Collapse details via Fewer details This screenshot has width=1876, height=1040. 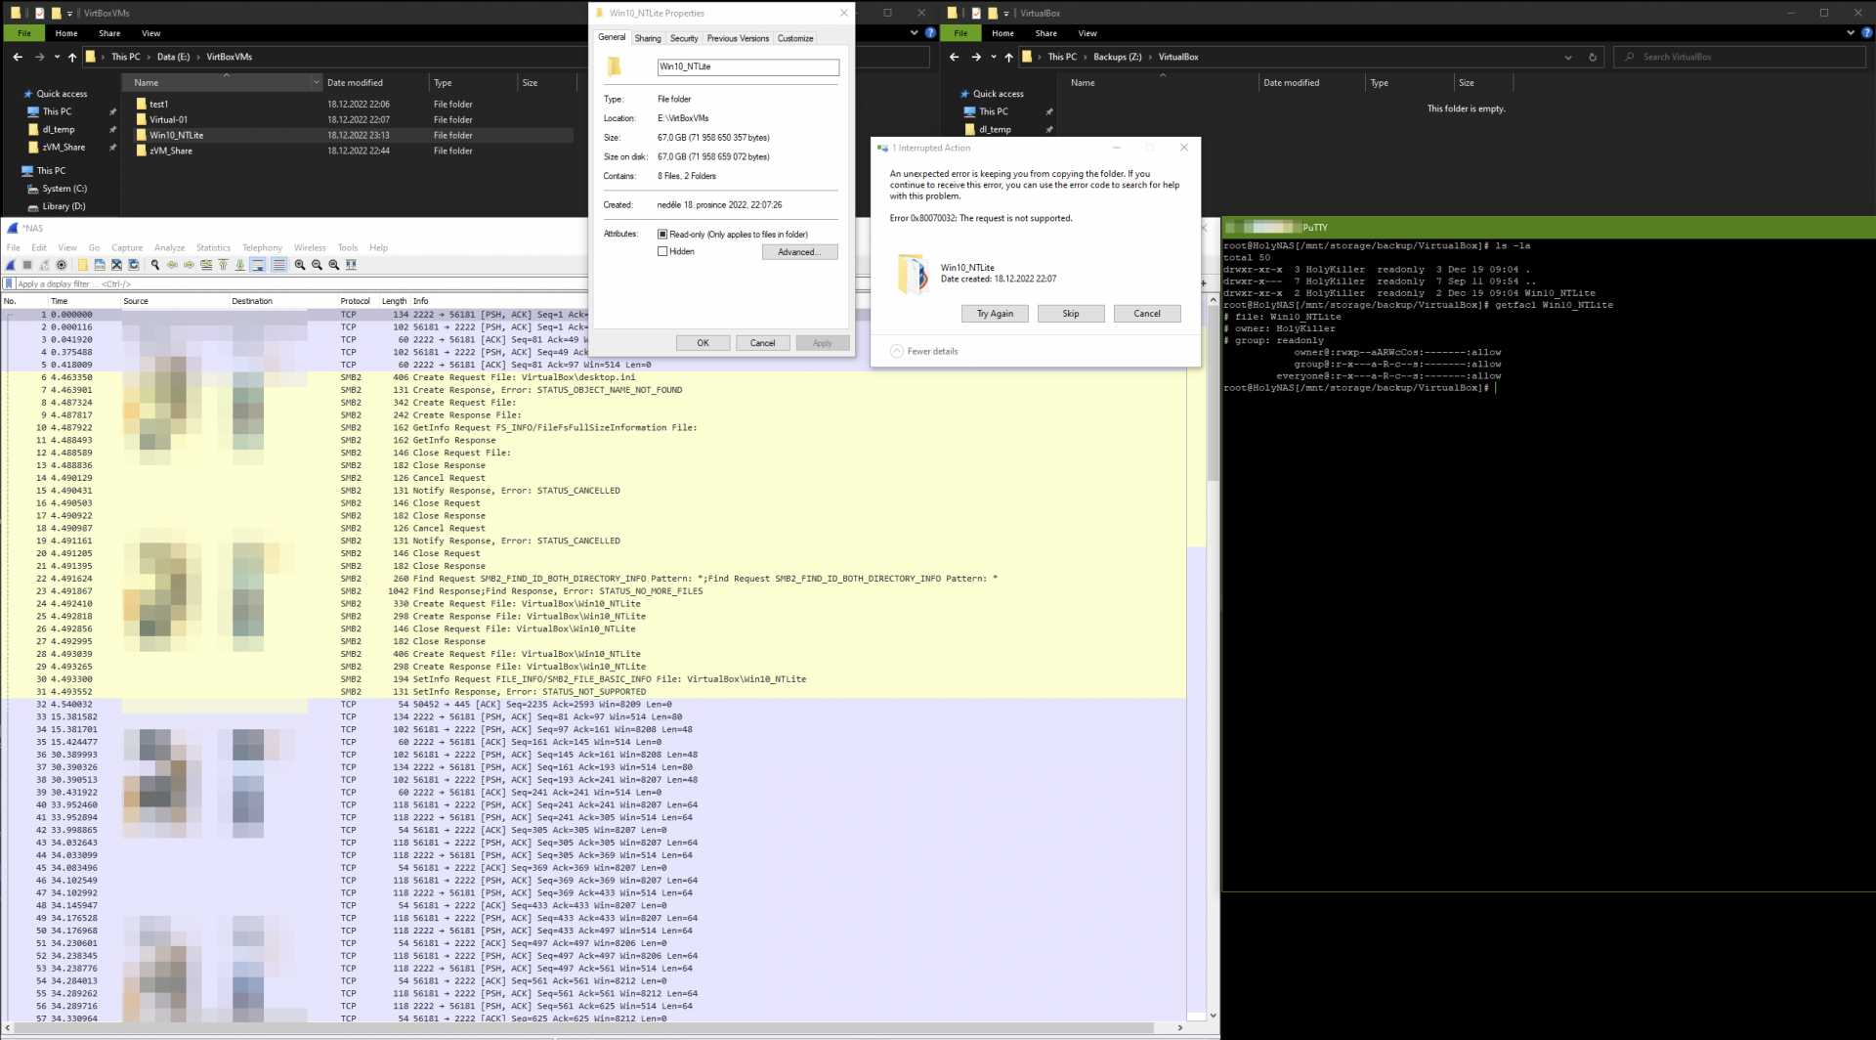(923, 351)
